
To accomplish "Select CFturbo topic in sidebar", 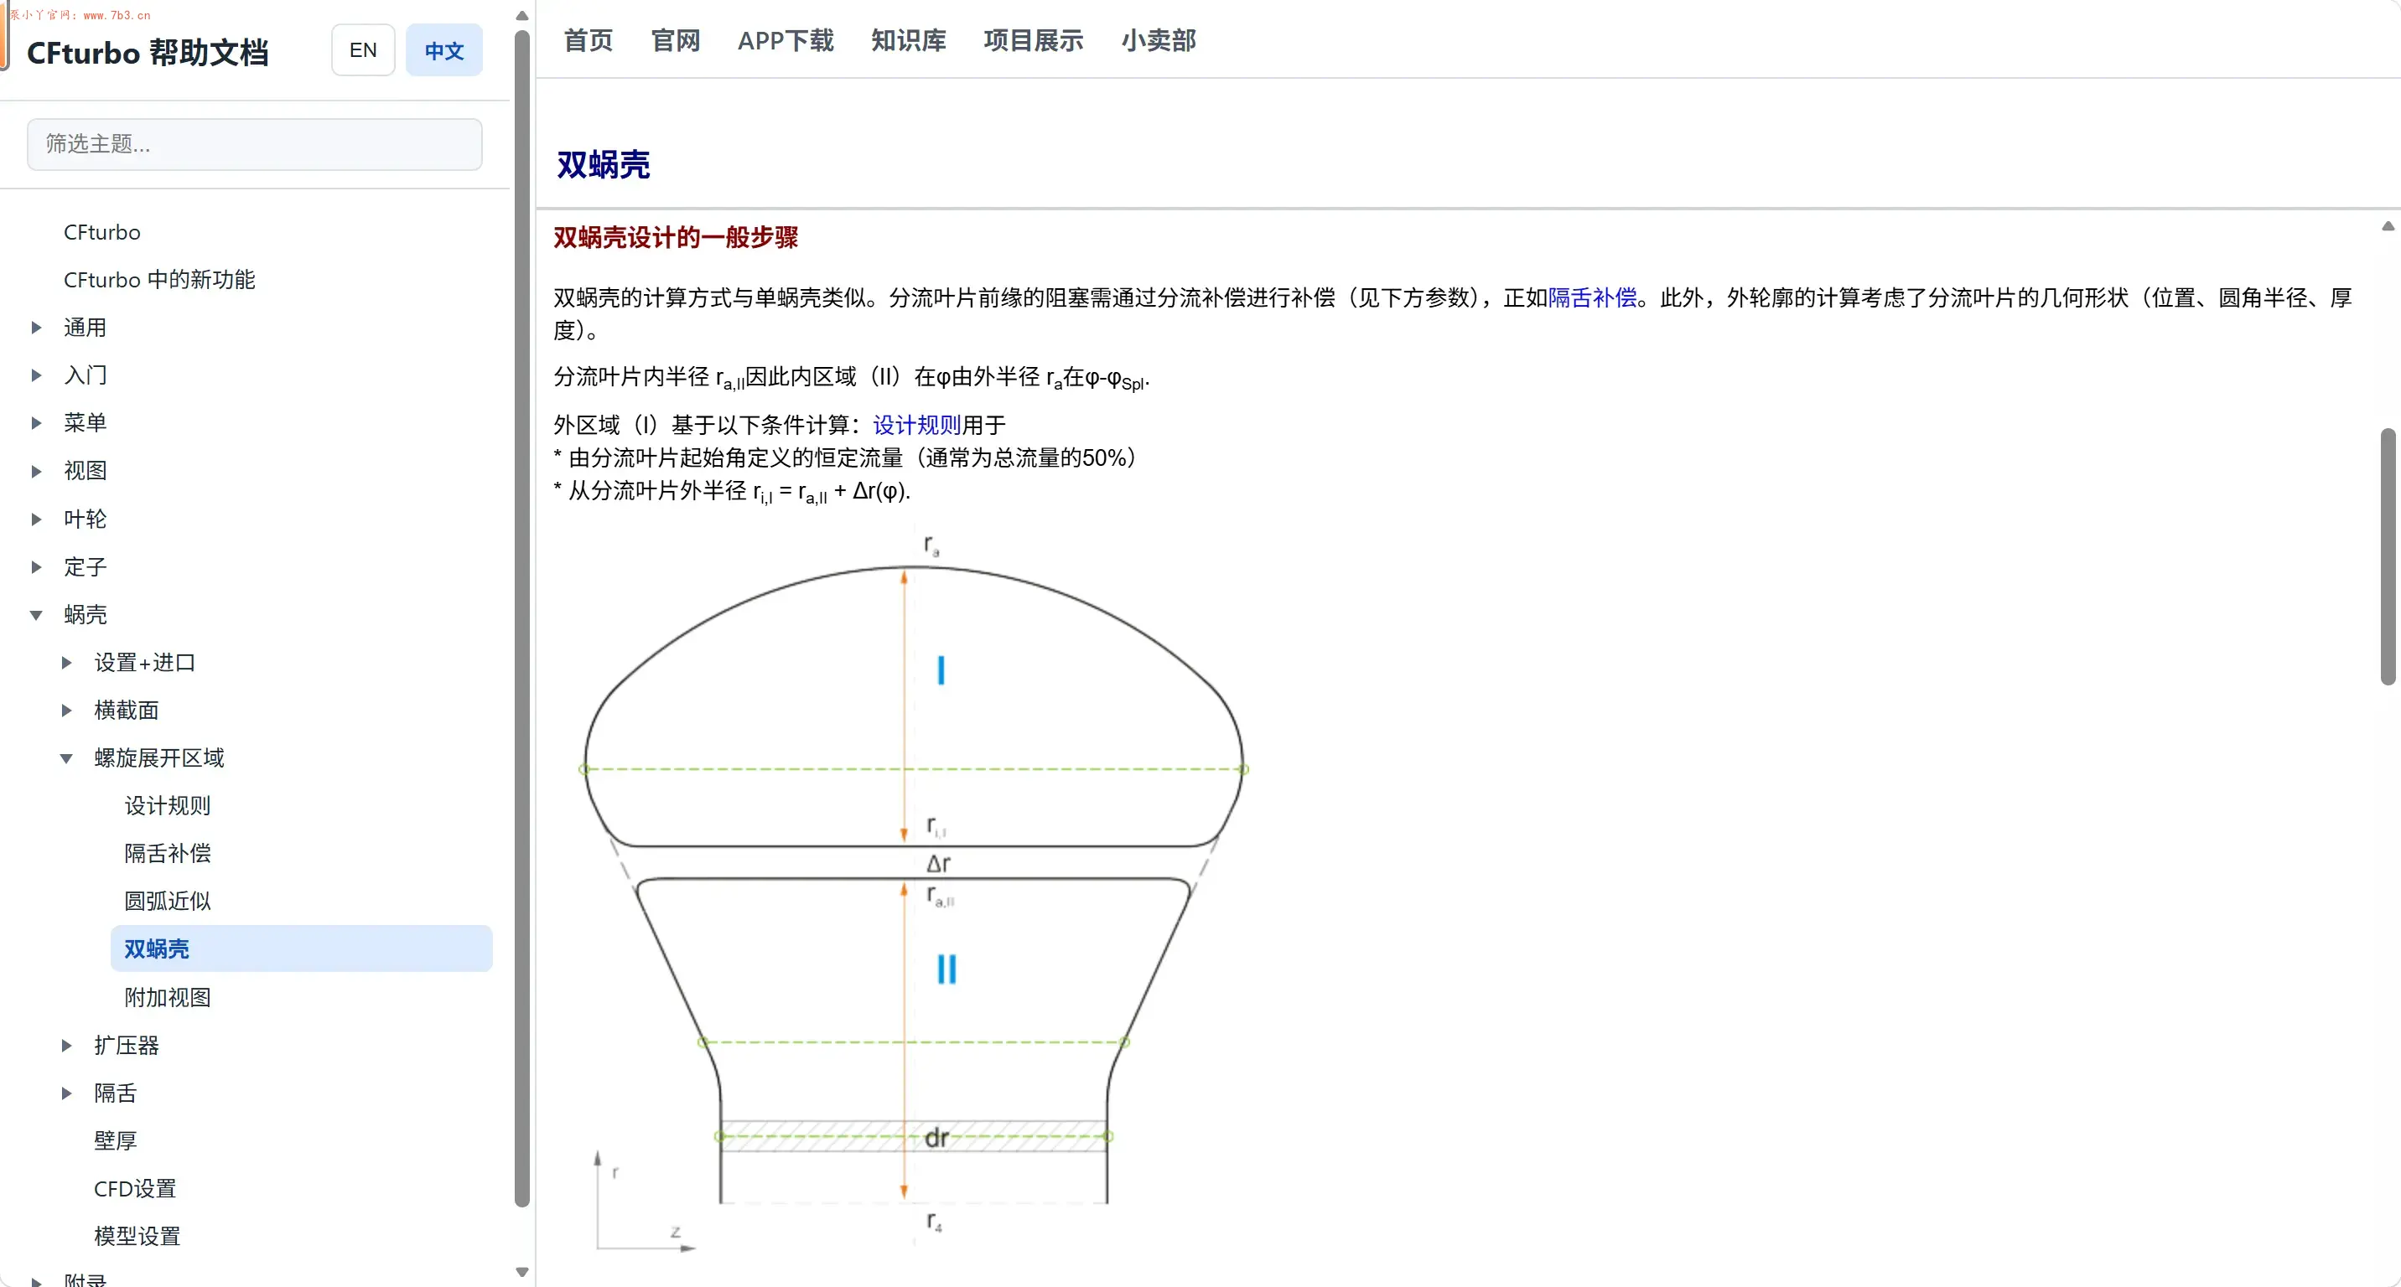I will 101,232.
